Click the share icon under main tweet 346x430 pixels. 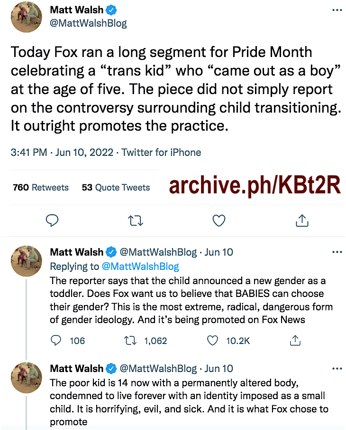coord(302,220)
